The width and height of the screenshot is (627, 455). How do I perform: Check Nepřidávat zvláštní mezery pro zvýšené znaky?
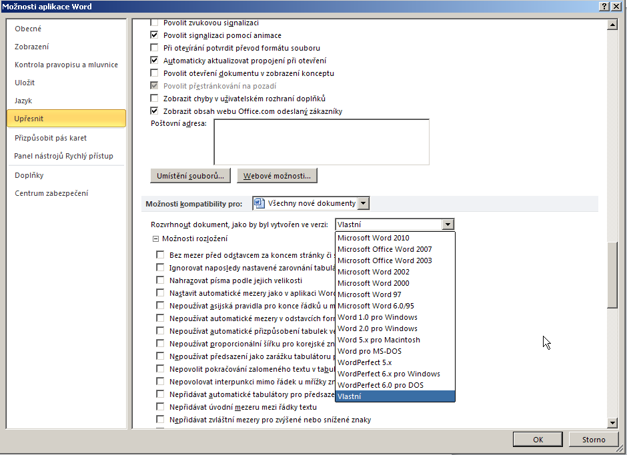pyautogui.click(x=160, y=420)
